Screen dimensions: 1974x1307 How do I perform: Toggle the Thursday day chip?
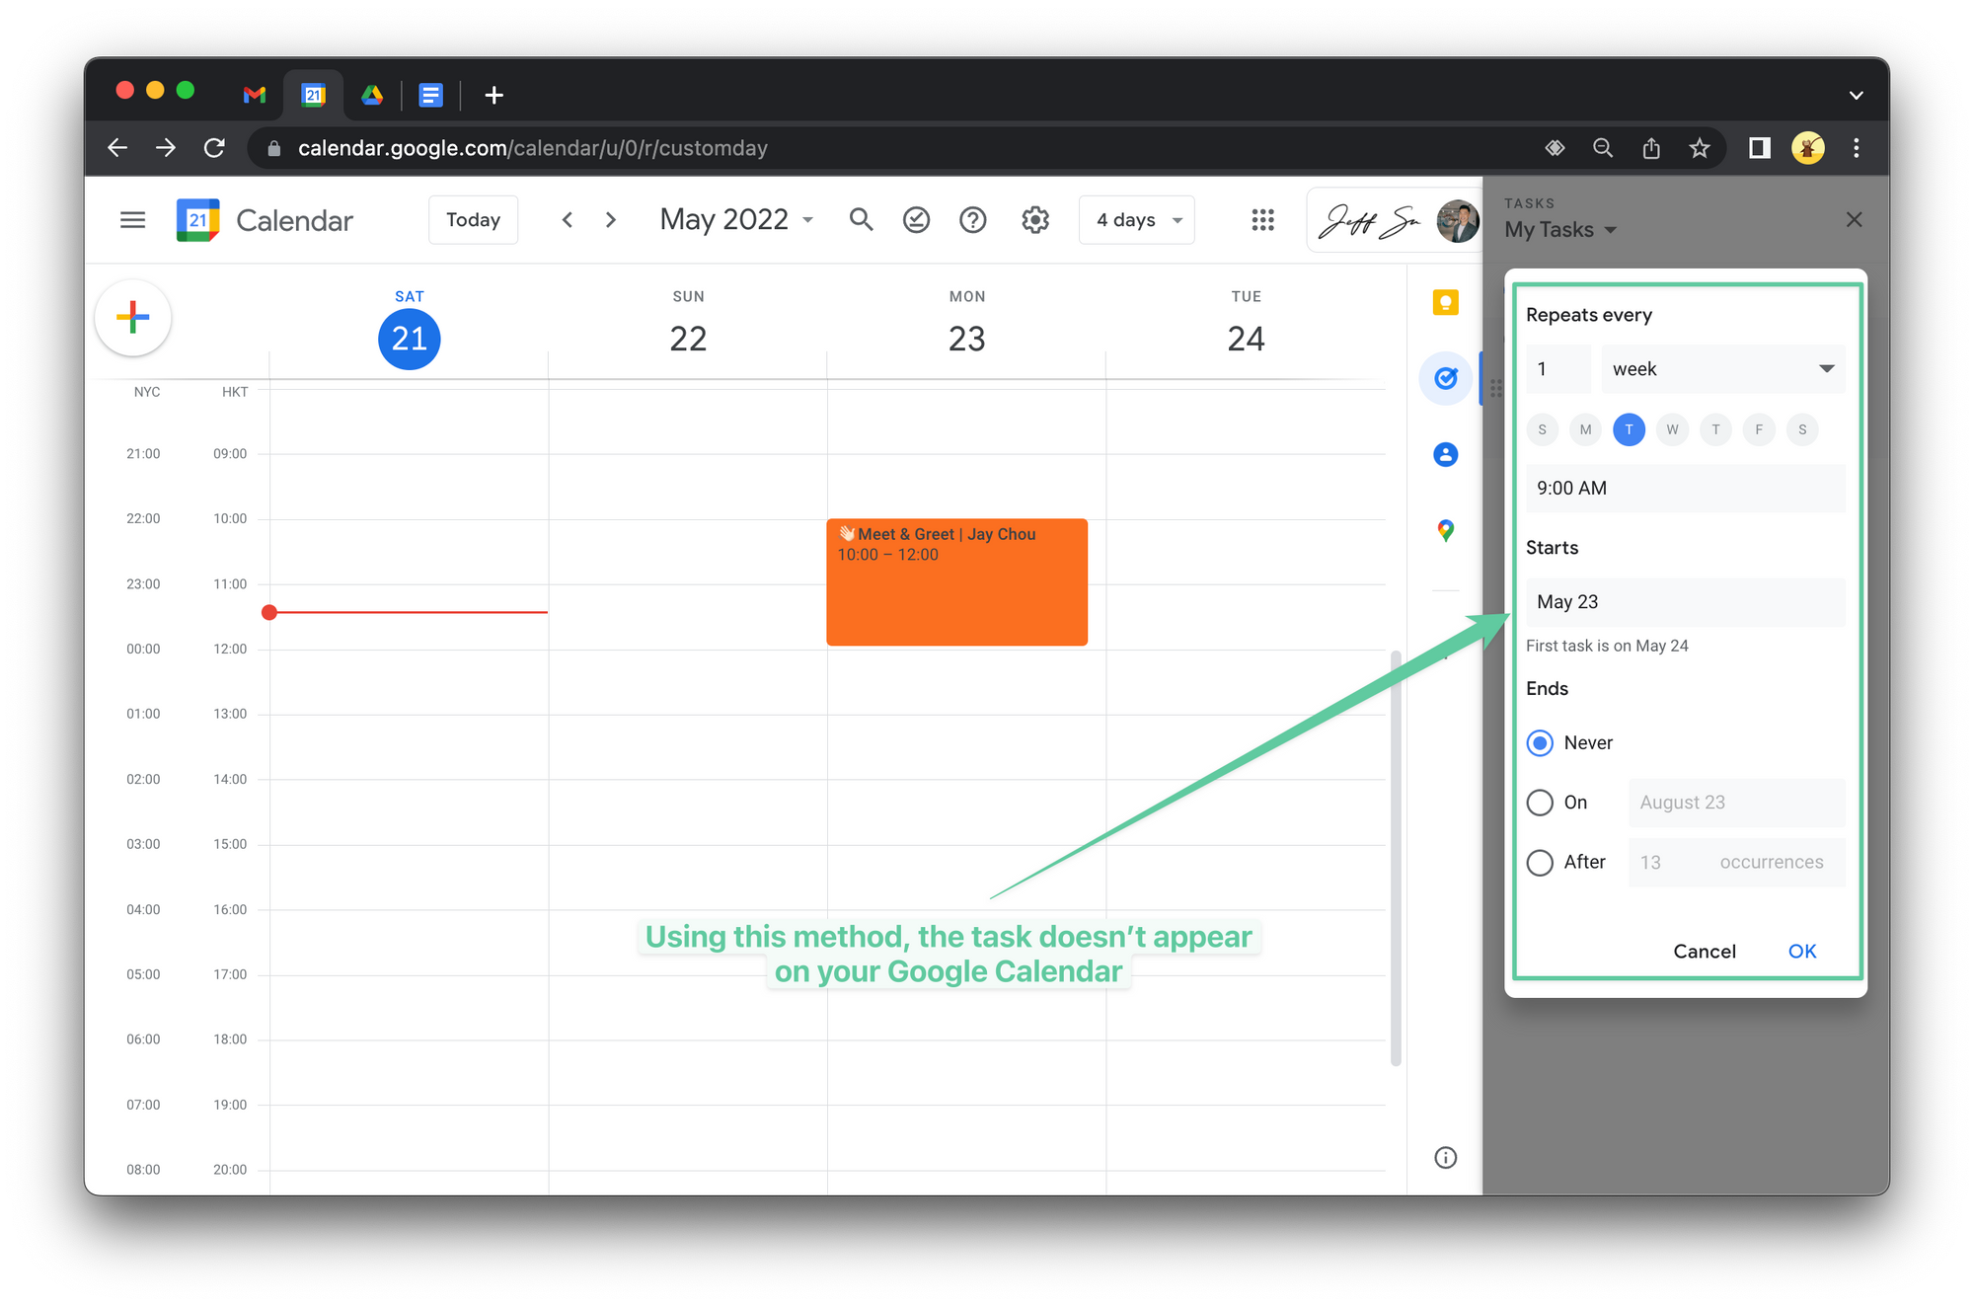tap(1715, 429)
